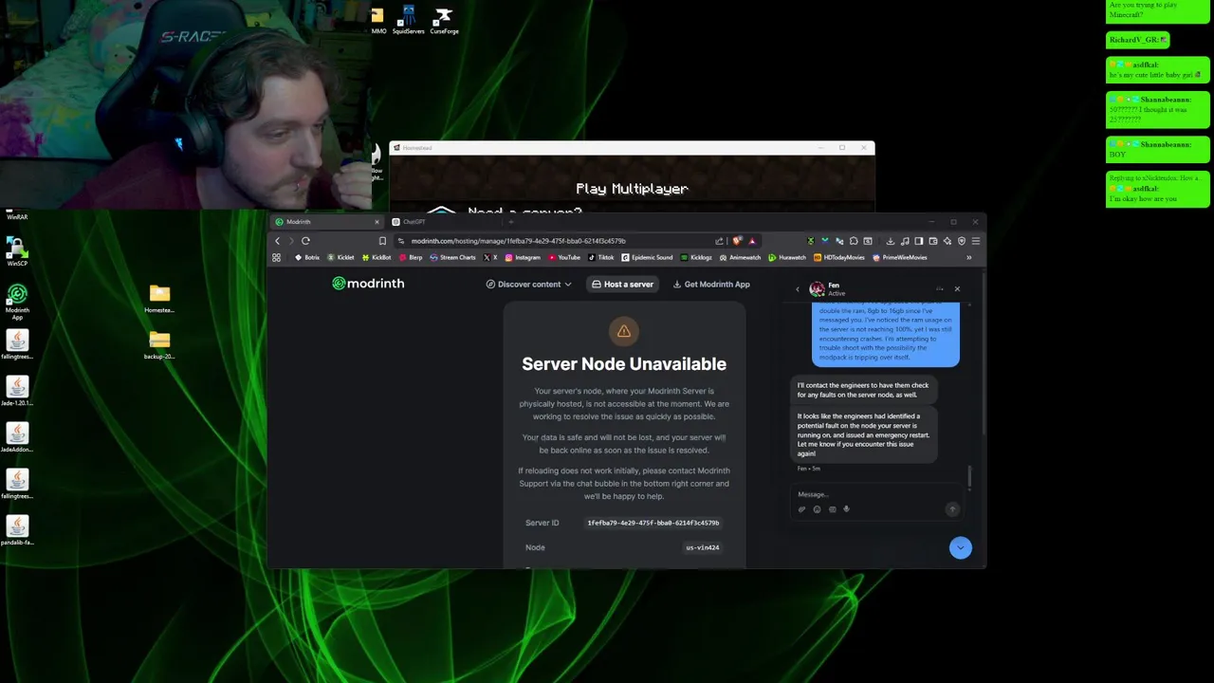Share the page with the address bar share icon
This screenshot has width=1214, height=683.
tap(720, 241)
